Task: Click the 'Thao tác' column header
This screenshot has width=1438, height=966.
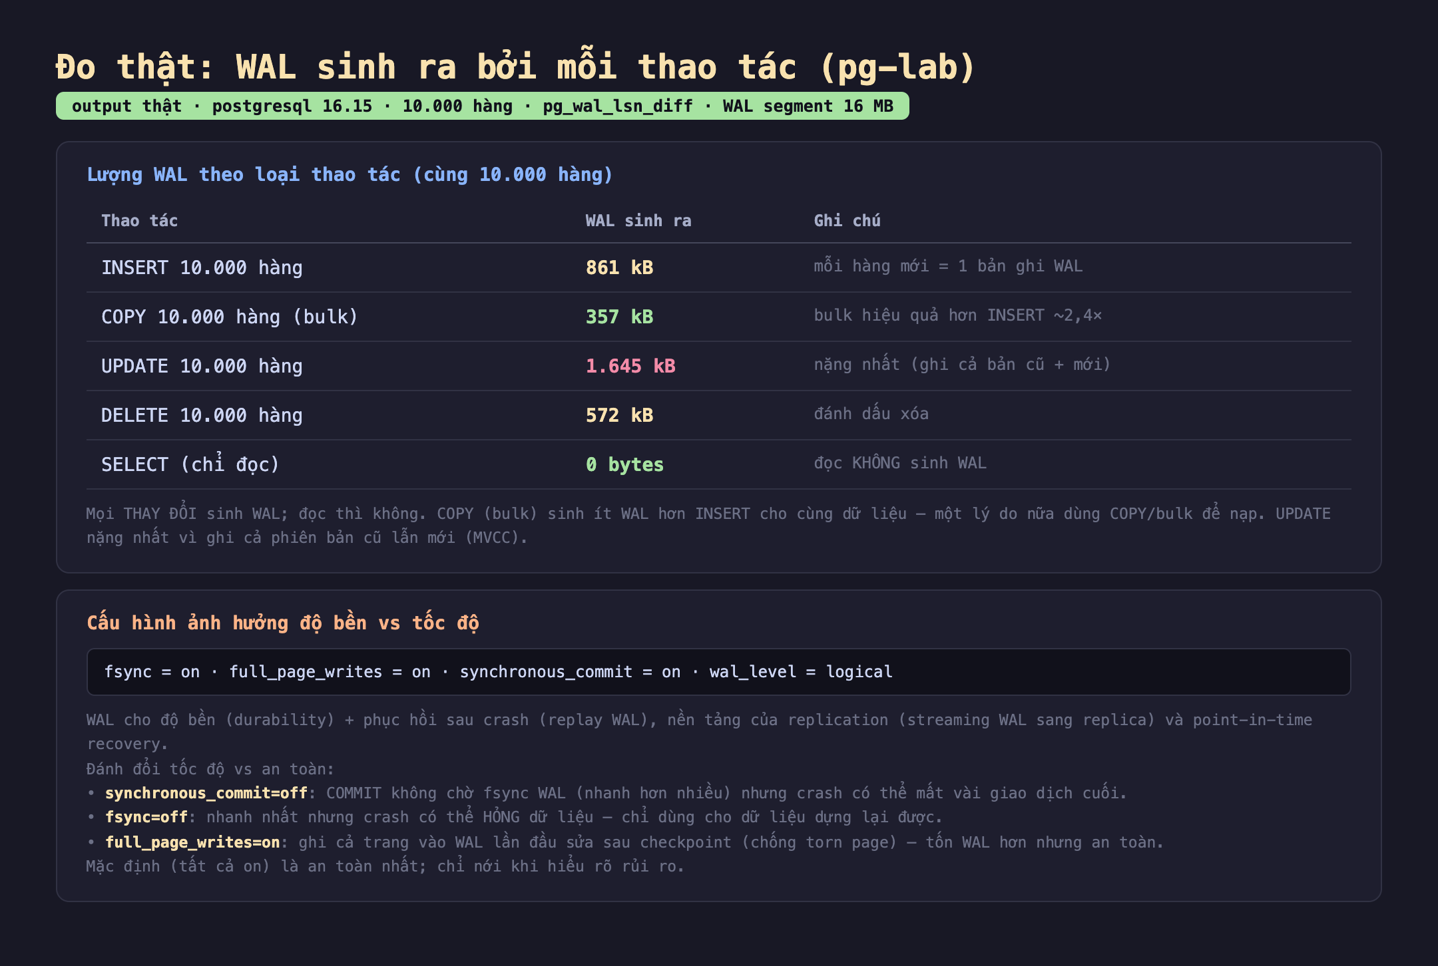Action: pyautogui.click(x=139, y=221)
